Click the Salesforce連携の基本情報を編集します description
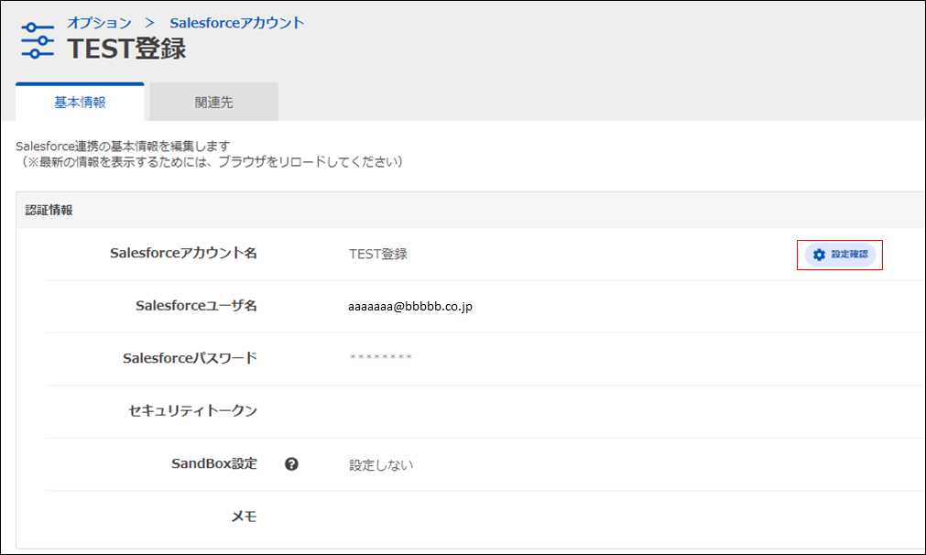The width and height of the screenshot is (926, 555). click(x=123, y=146)
